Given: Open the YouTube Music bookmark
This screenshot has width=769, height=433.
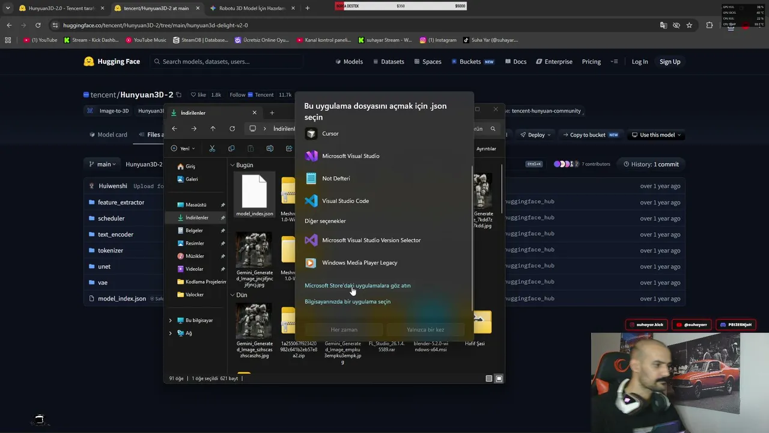Looking at the screenshot, I should [146, 40].
